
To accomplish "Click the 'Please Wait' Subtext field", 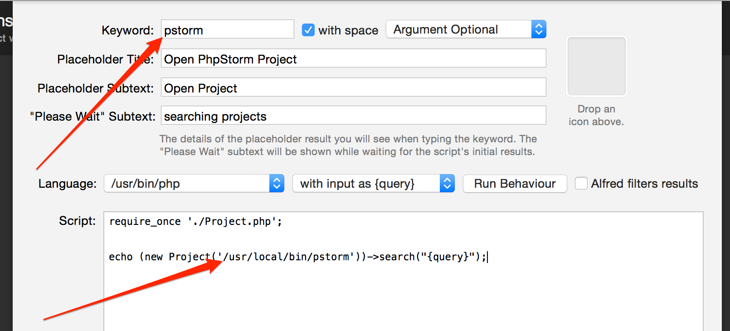I will tap(354, 116).
